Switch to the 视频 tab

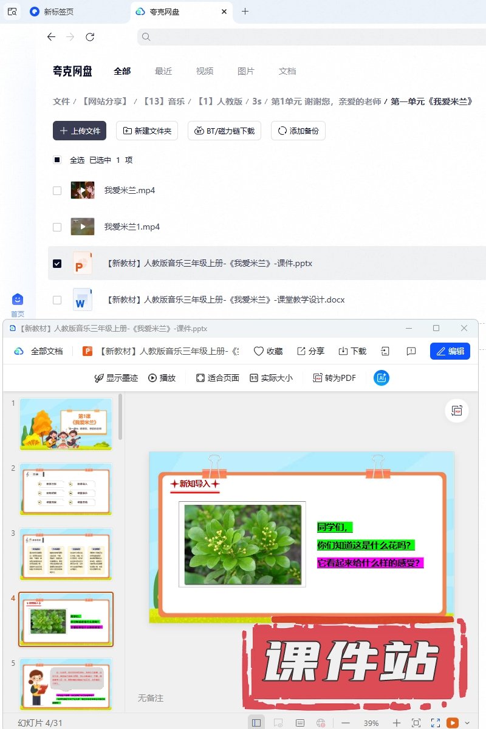pos(205,71)
